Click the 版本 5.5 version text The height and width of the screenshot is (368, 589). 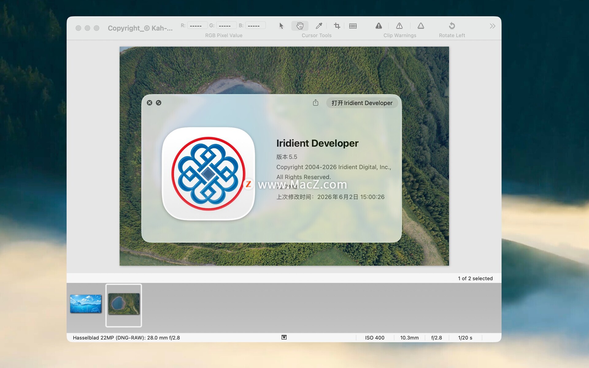click(x=287, y=157)
